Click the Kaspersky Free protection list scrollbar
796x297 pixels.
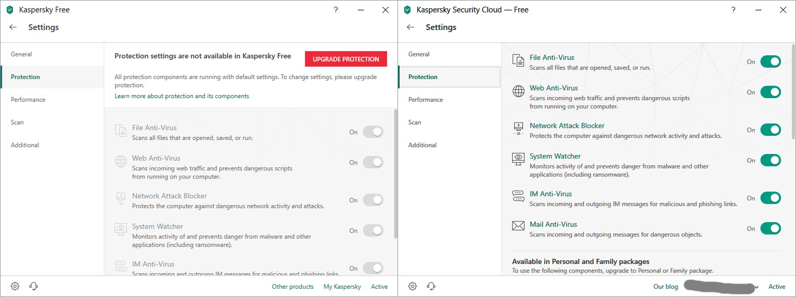pos(395,174)
